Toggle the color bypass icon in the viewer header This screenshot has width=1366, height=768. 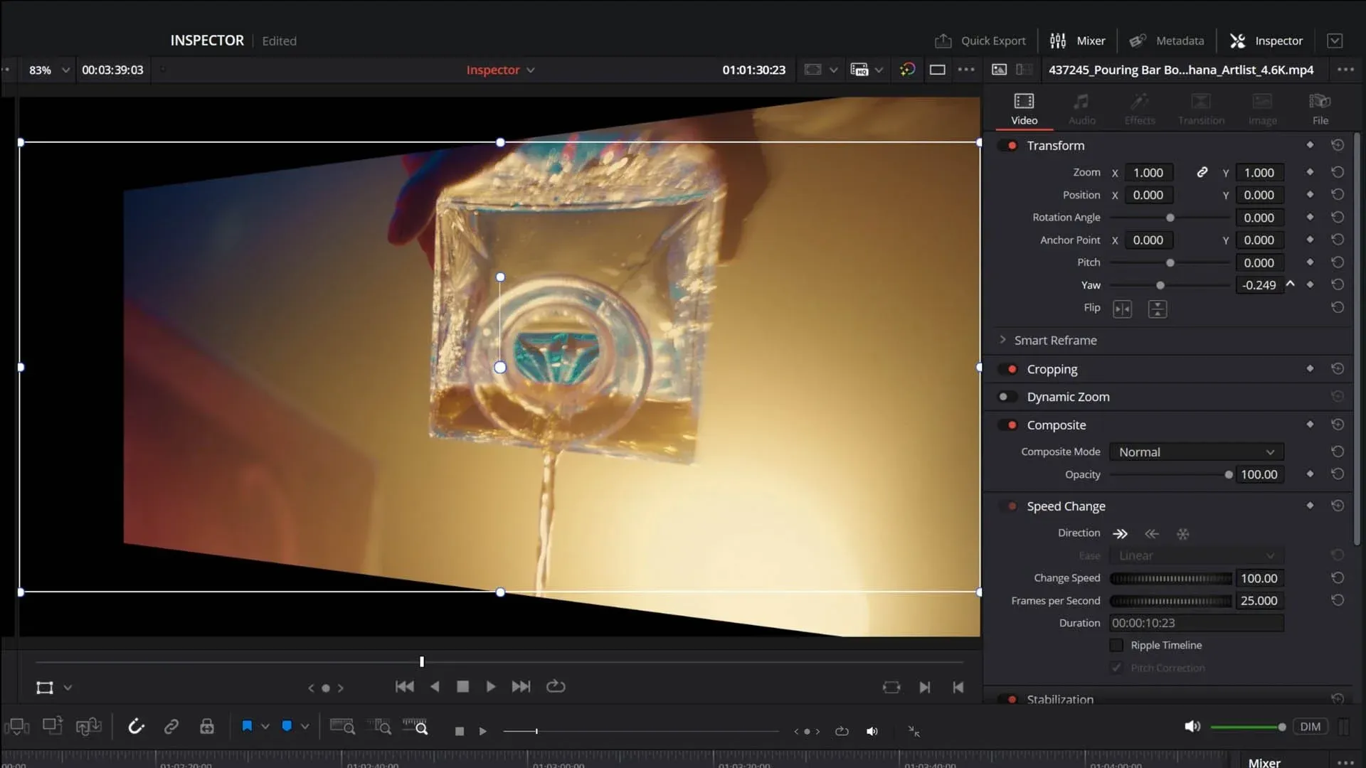click(907, 70)
